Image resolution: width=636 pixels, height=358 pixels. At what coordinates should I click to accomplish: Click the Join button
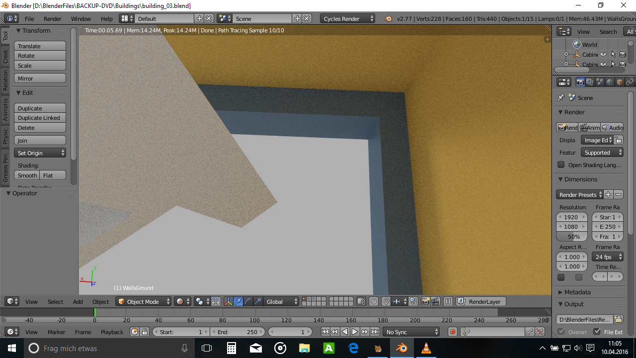40,140
